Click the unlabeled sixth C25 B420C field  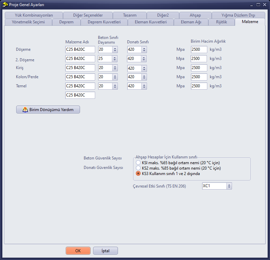pos(80,95)
